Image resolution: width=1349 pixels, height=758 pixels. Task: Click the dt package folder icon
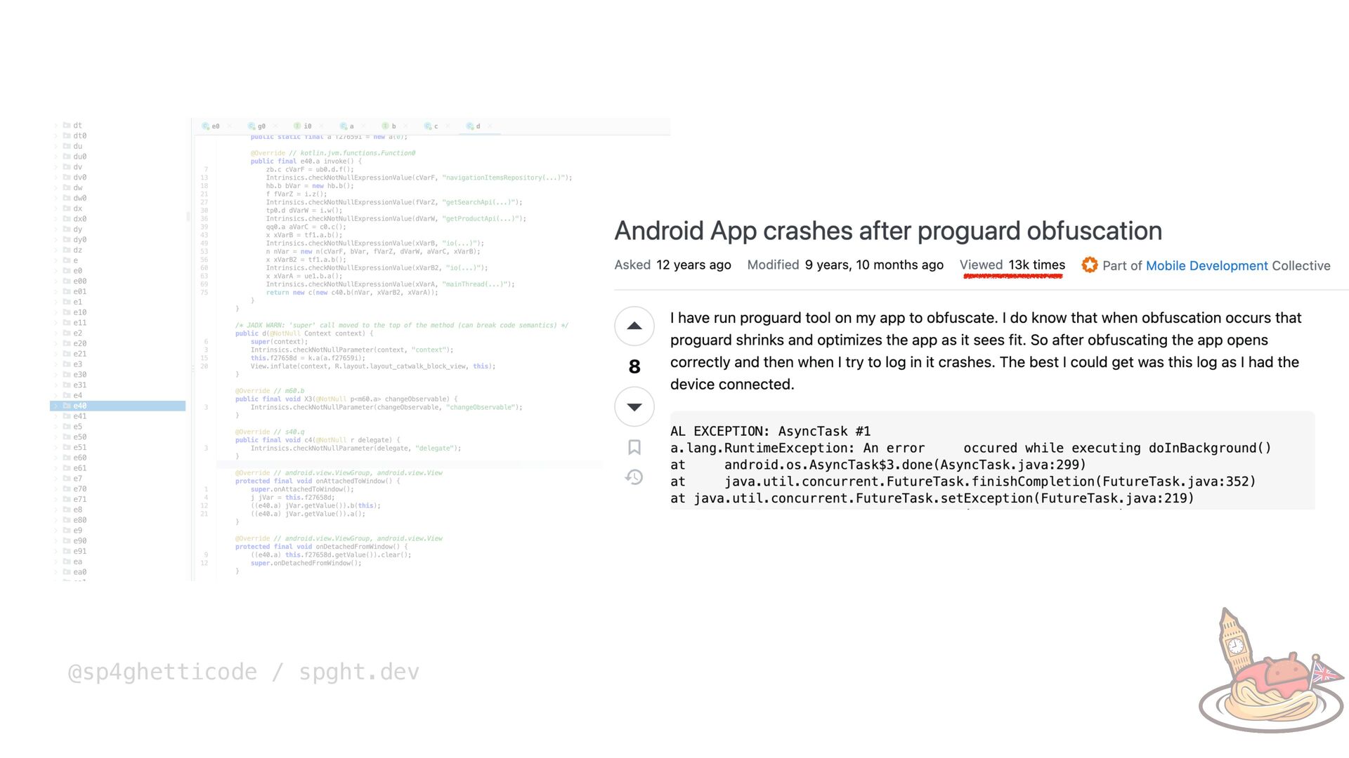(67, 126)
